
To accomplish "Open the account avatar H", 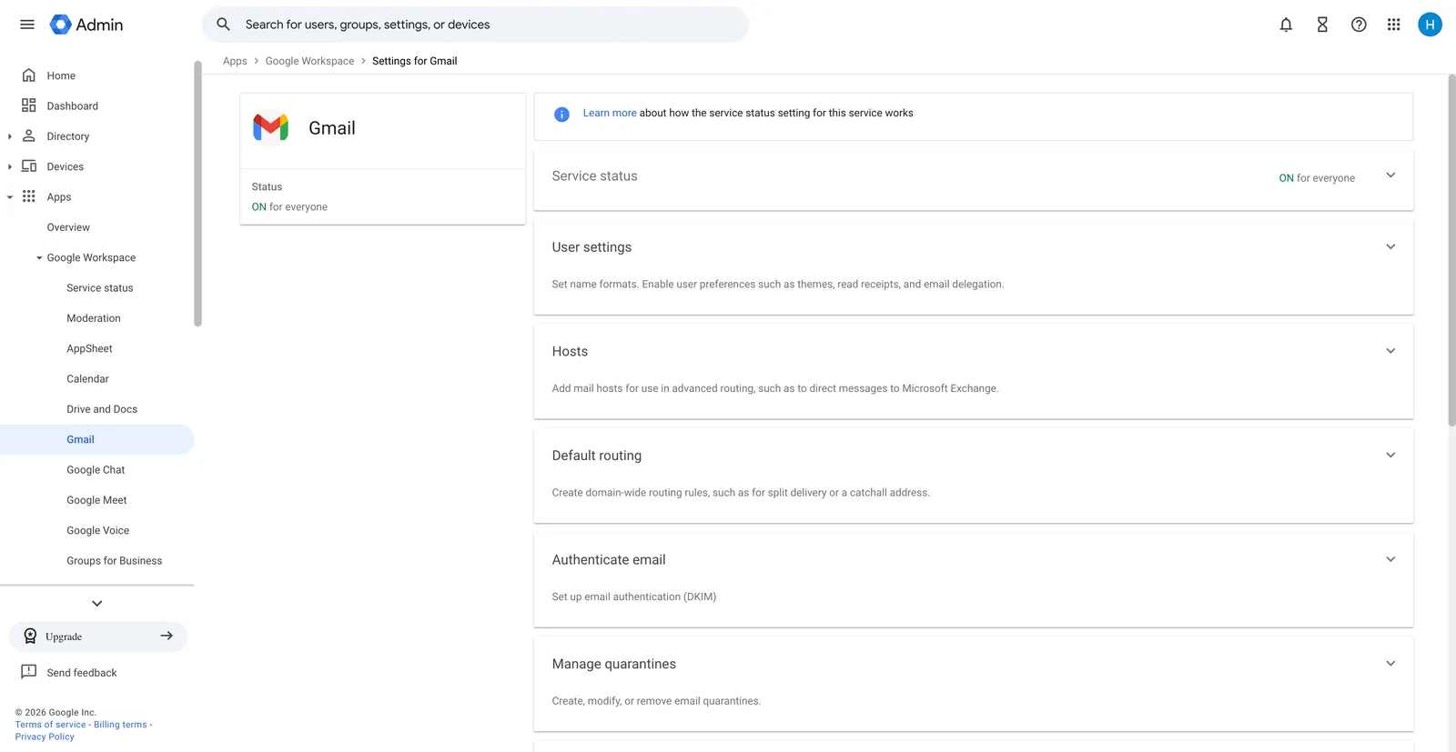I will [1430, 25].
